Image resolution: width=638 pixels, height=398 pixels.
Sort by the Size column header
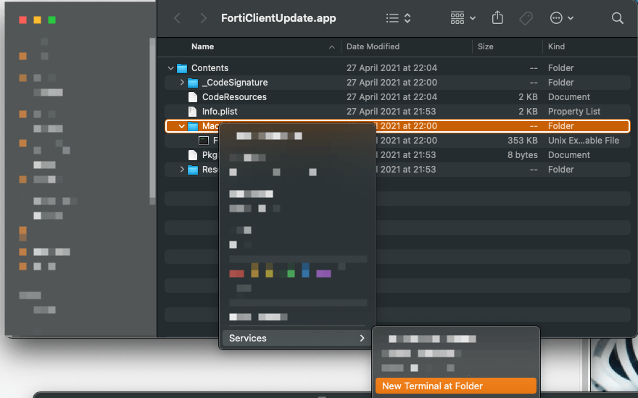[x=486, y=47]
